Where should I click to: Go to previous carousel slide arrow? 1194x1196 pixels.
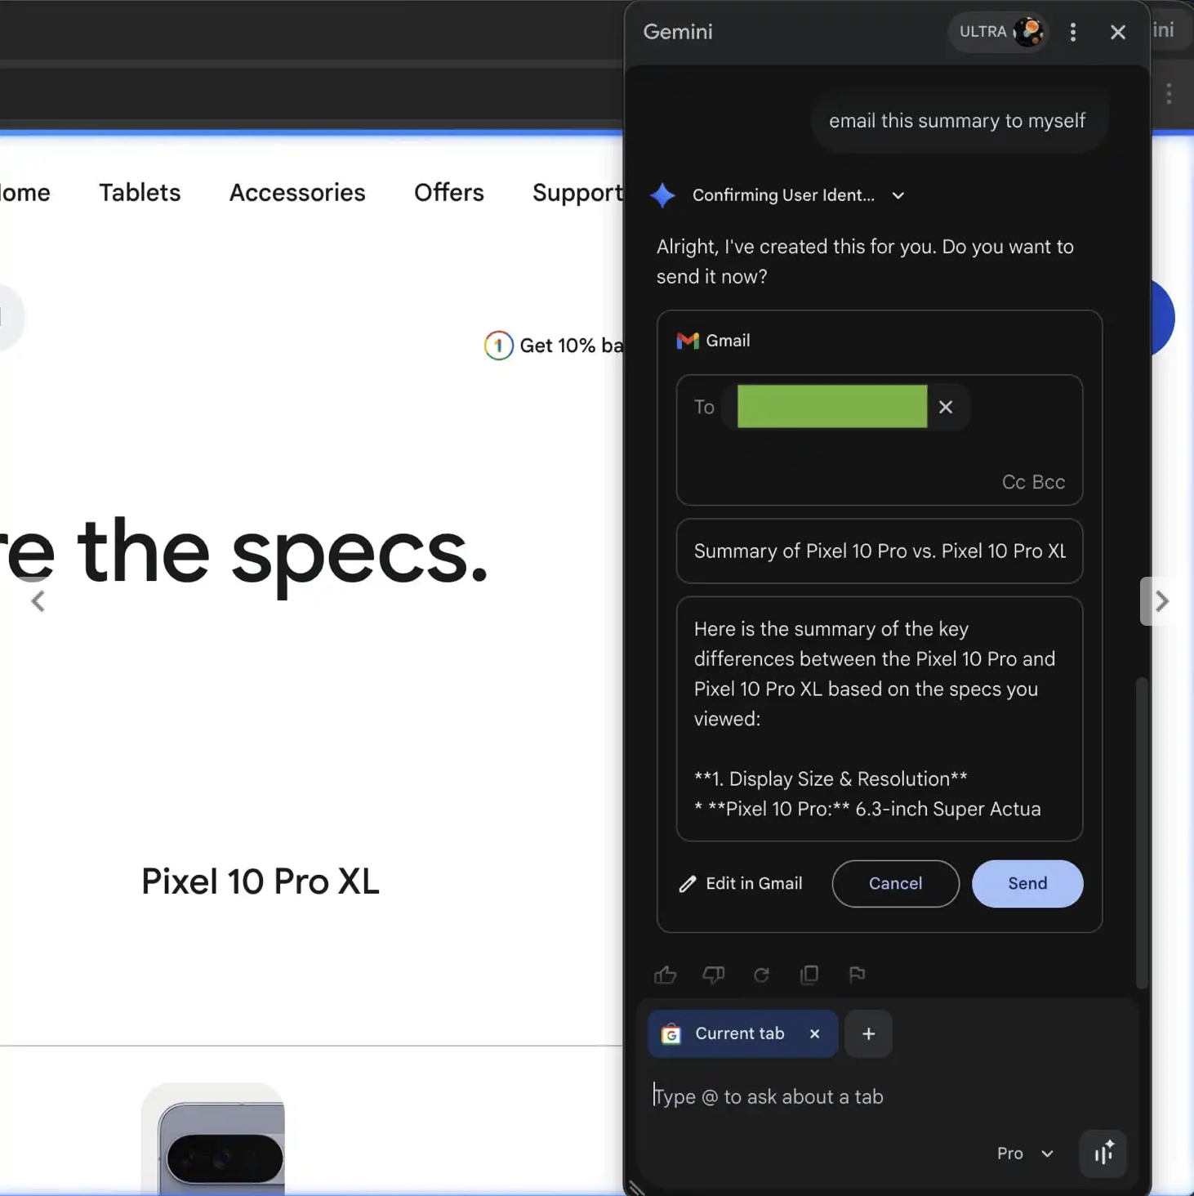coord(38,601)
